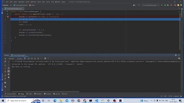Open Visual Studio Code from taskbar
The image size is (184, 103).
(x=97, y=100)
